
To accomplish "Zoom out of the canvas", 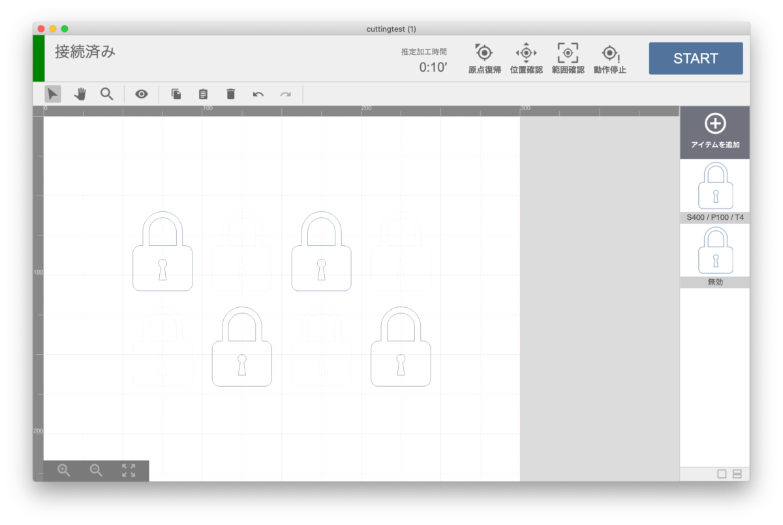I will tap(96, 470).
